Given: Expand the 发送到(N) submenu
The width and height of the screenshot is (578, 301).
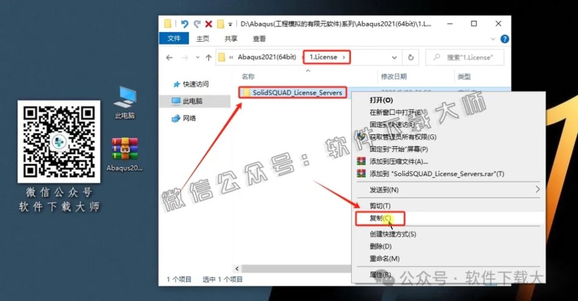Looking at the screenshot, I should [x=448, y=190].
